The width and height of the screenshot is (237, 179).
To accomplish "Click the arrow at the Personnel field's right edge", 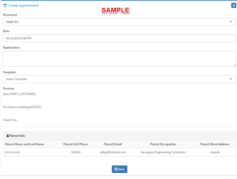I will pos(231,22).
